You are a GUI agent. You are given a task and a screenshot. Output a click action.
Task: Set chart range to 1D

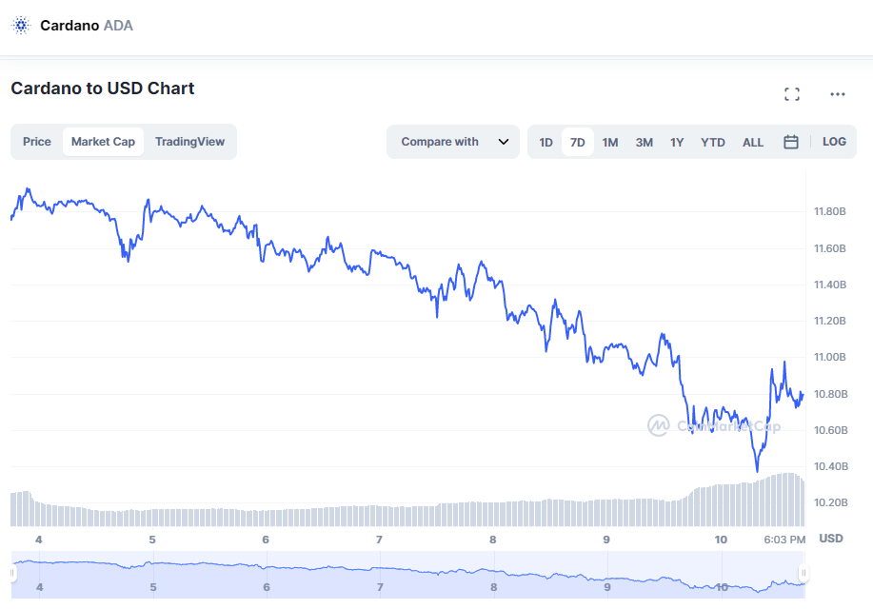point(546,142)
